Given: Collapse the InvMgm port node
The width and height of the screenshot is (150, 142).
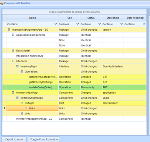Looking at the screenshot, I should (x=22, y=103).
